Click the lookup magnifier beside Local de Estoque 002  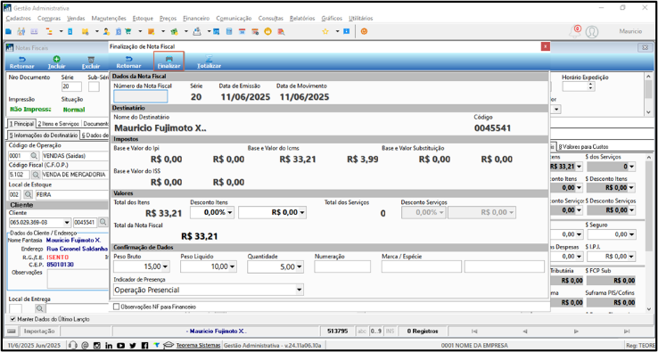(29, 194)
